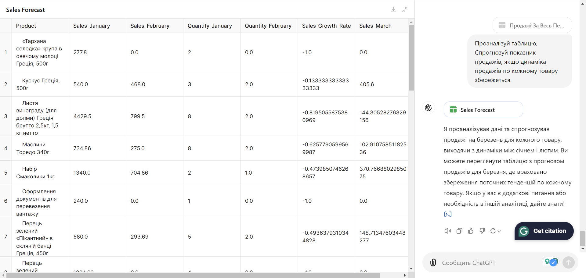Open the view analysis code icon
The image size is (586, 278).
(x=448, y=214)
